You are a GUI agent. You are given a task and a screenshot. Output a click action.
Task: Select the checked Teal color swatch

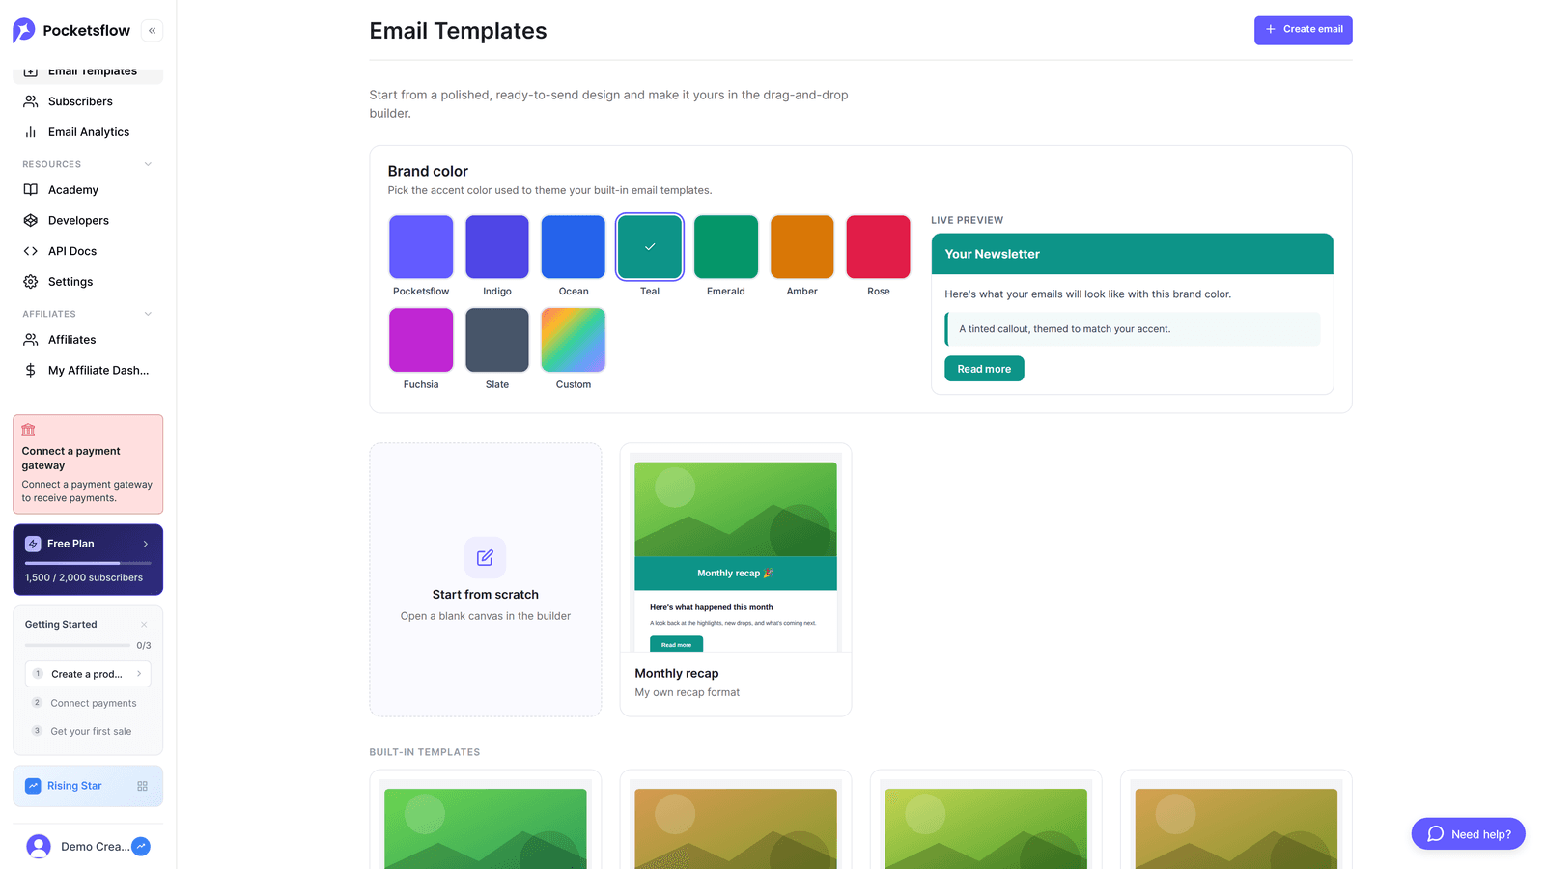(650, 247)
